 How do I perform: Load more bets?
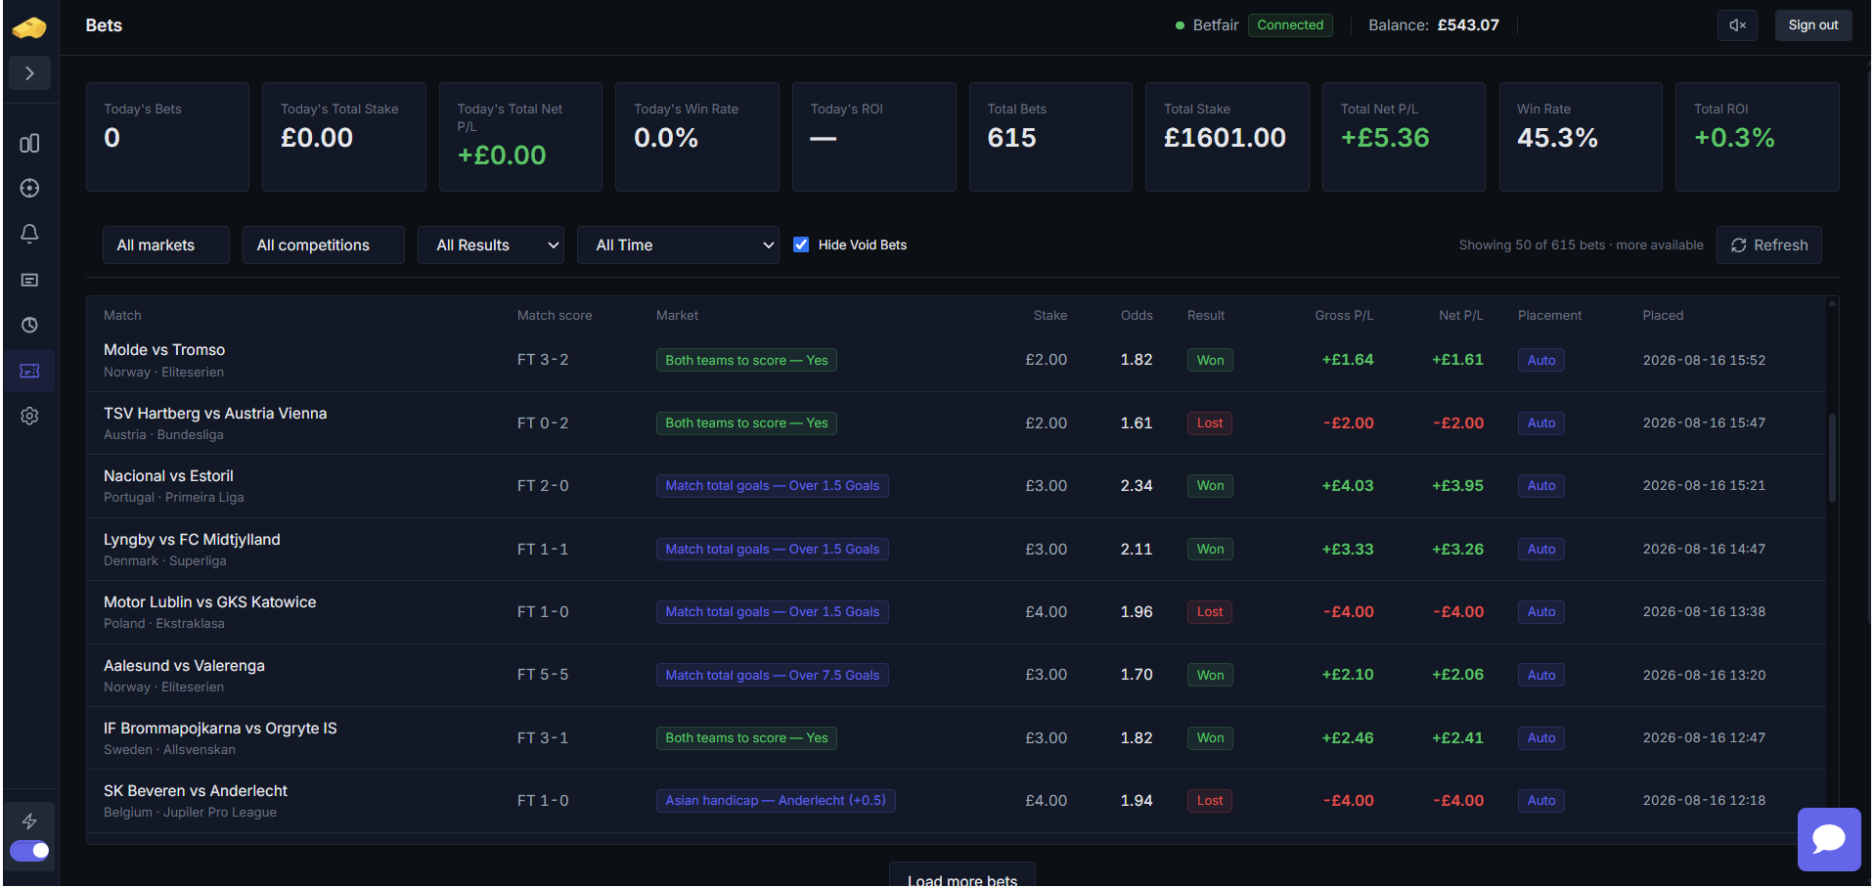(x=961, y=875)
